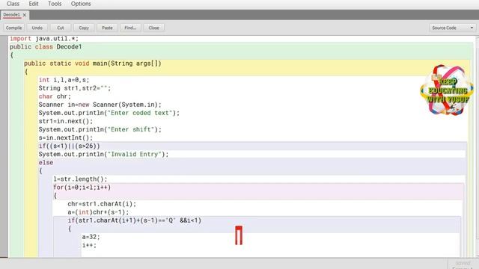Click the 'if((s<1)||(s>26))' line

pos(70,146)
